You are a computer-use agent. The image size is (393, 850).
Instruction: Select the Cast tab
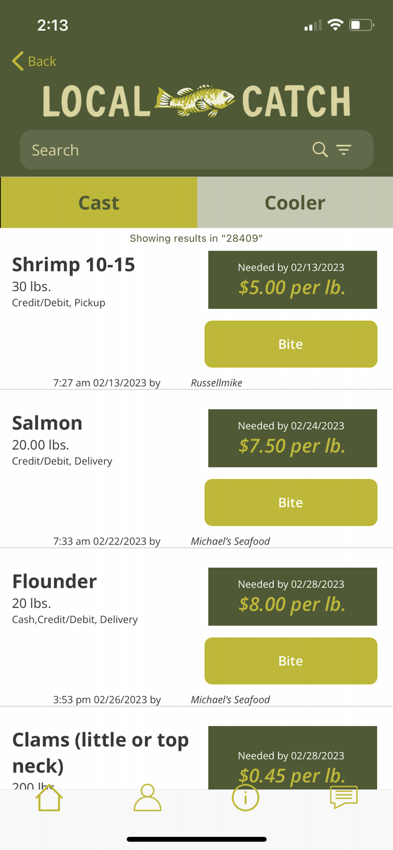click(x=98, y=202)
